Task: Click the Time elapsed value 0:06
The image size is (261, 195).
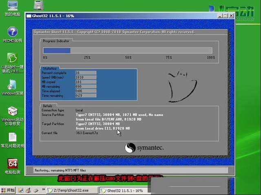Action: tap(86, 91)
